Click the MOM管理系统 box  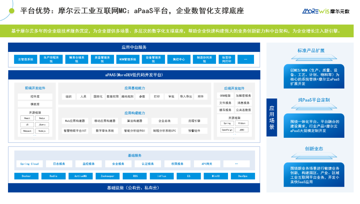(x=128, y=59)
